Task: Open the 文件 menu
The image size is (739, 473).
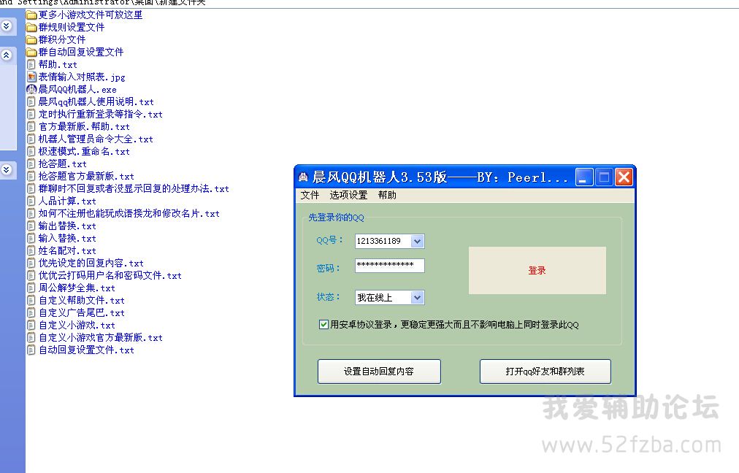Action: pyautogui.click(x=310, y=195)
